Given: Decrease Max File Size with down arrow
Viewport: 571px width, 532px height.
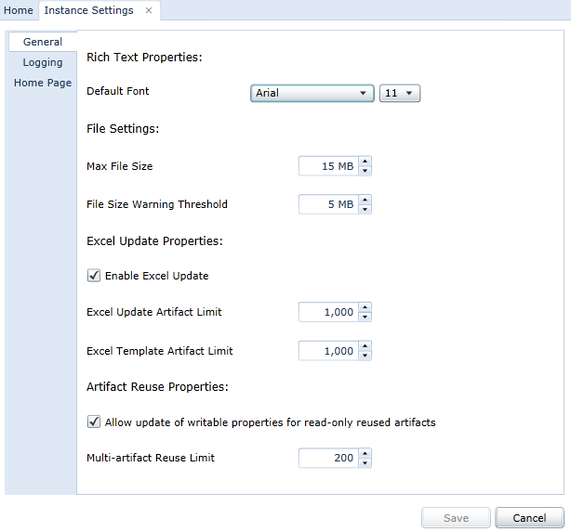Looking at the screenshot, I should click(x=365, y=171).
